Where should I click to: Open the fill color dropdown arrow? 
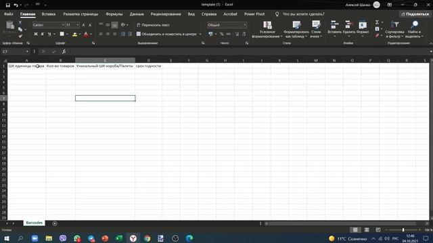[80, 34]
